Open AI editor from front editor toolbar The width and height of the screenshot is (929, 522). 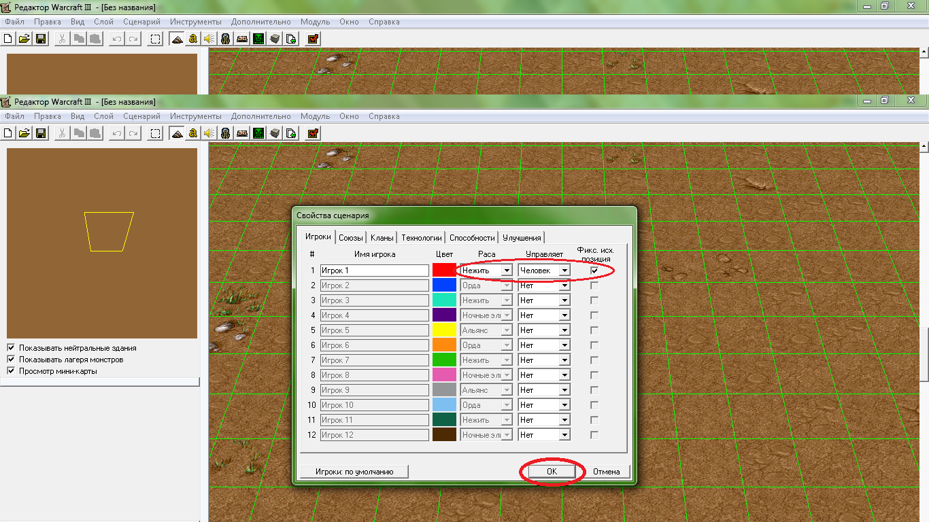258,133
